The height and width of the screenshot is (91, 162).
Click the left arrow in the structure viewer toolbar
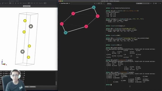[x=18, y=3]
